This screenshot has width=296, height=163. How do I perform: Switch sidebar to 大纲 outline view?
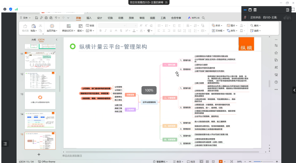coord(34,40)
